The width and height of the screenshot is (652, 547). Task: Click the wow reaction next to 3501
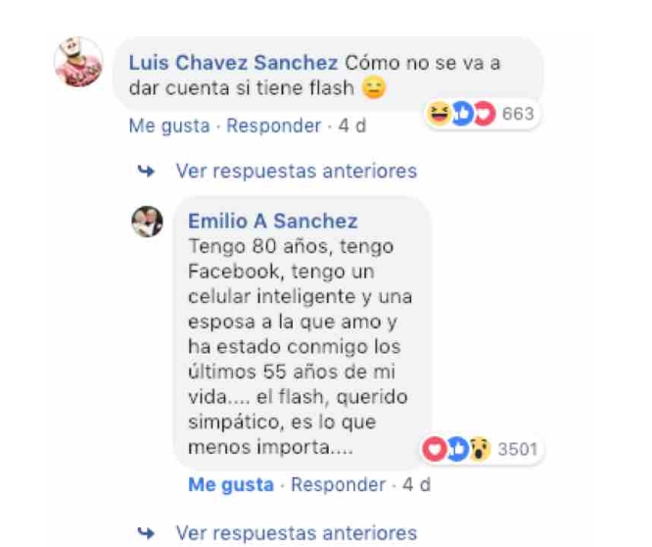[480, 449]
